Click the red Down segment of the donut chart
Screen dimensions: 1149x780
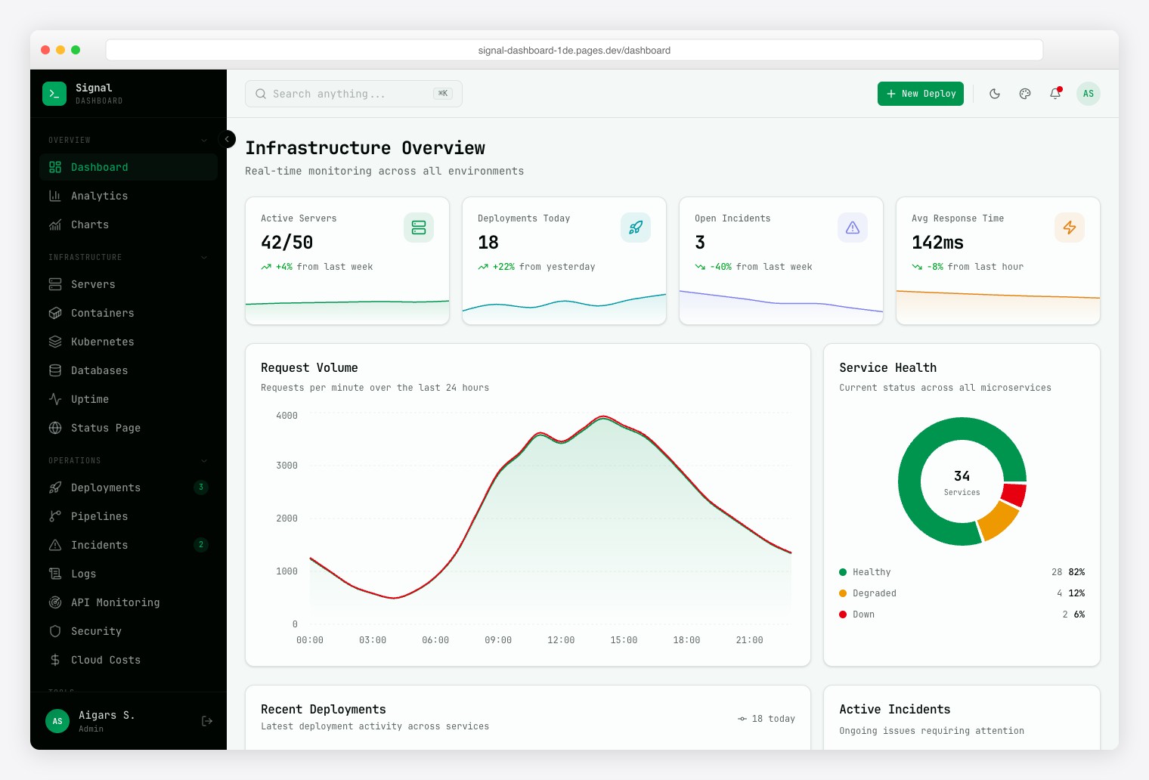(1015, 495)
